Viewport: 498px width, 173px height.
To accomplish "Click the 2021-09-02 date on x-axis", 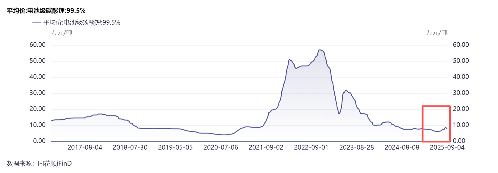I will (266, 148).
